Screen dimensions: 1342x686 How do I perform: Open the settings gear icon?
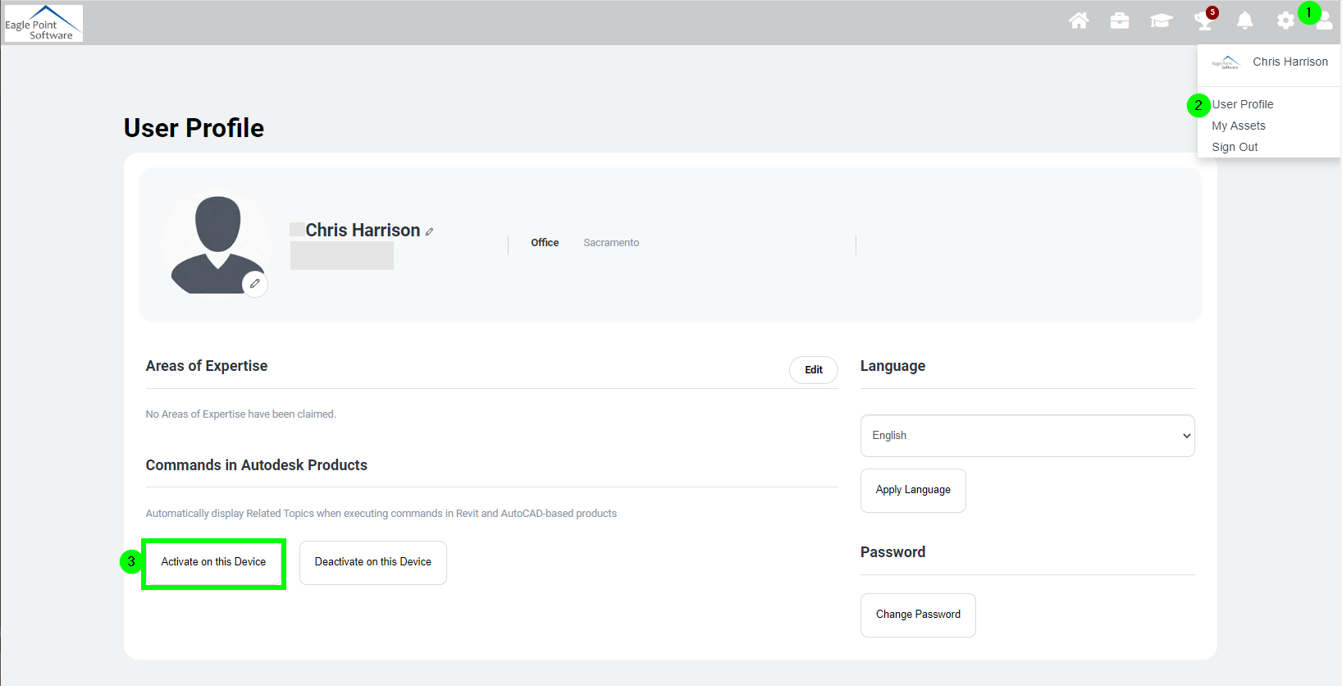point(1285,21)
